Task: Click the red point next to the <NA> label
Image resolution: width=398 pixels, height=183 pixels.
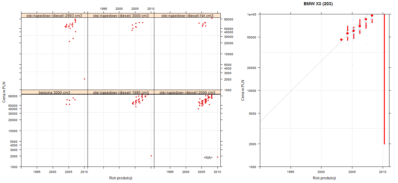Action: click(218, 157)
